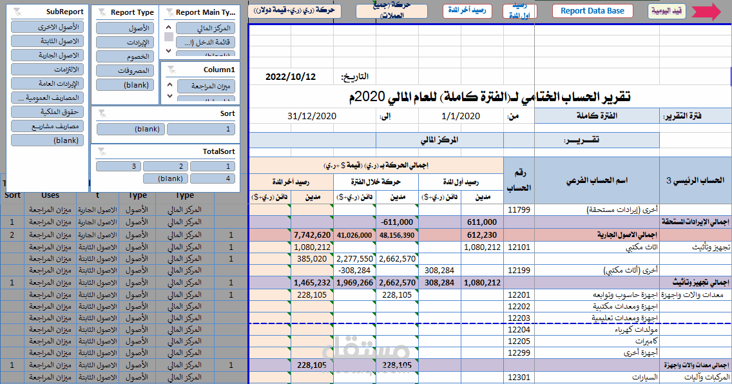This screenshot has width=732, height=384.
Task: Toggle مصاريف مشاريع in SubReport slicer
Action: 48,126
